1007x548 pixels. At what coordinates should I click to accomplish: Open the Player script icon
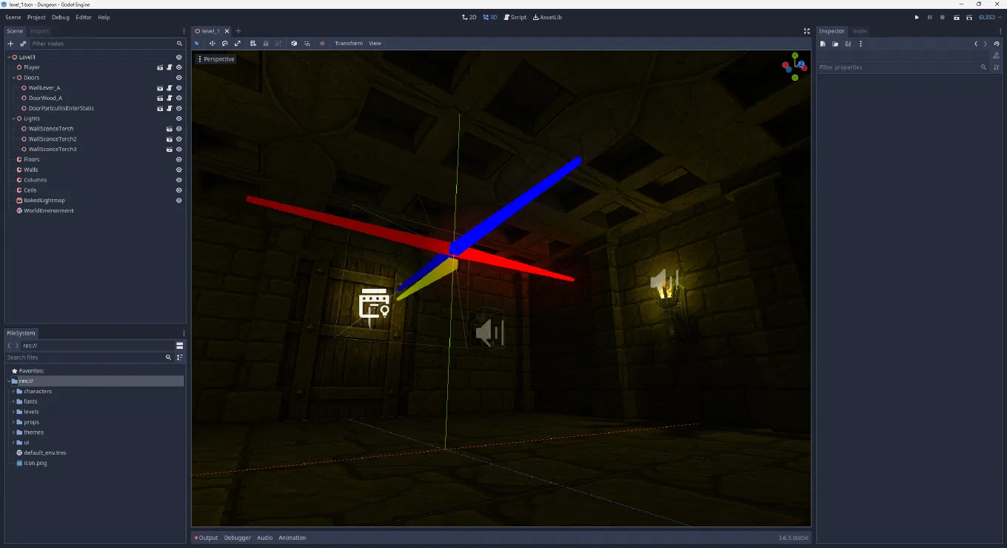coord(169,67)
